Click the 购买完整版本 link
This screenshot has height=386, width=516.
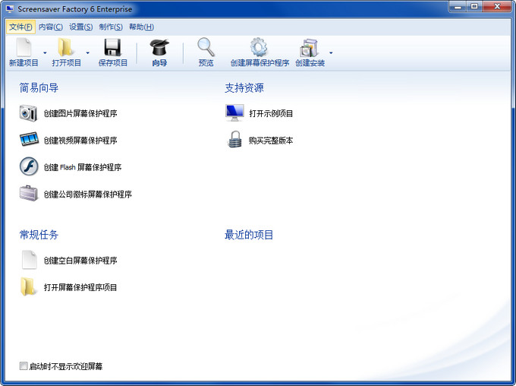tap(271, 141)
